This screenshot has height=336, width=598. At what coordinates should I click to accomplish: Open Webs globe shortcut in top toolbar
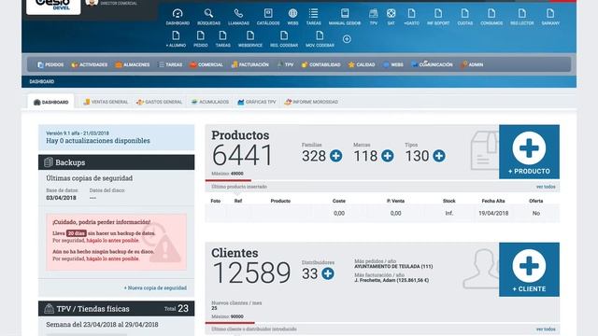[292, 17]
